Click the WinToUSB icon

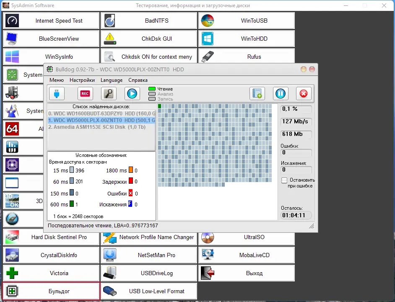(x=207, y=21)
